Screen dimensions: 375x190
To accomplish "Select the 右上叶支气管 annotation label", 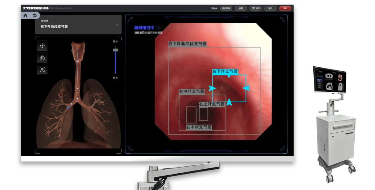I will click(212, 104).
